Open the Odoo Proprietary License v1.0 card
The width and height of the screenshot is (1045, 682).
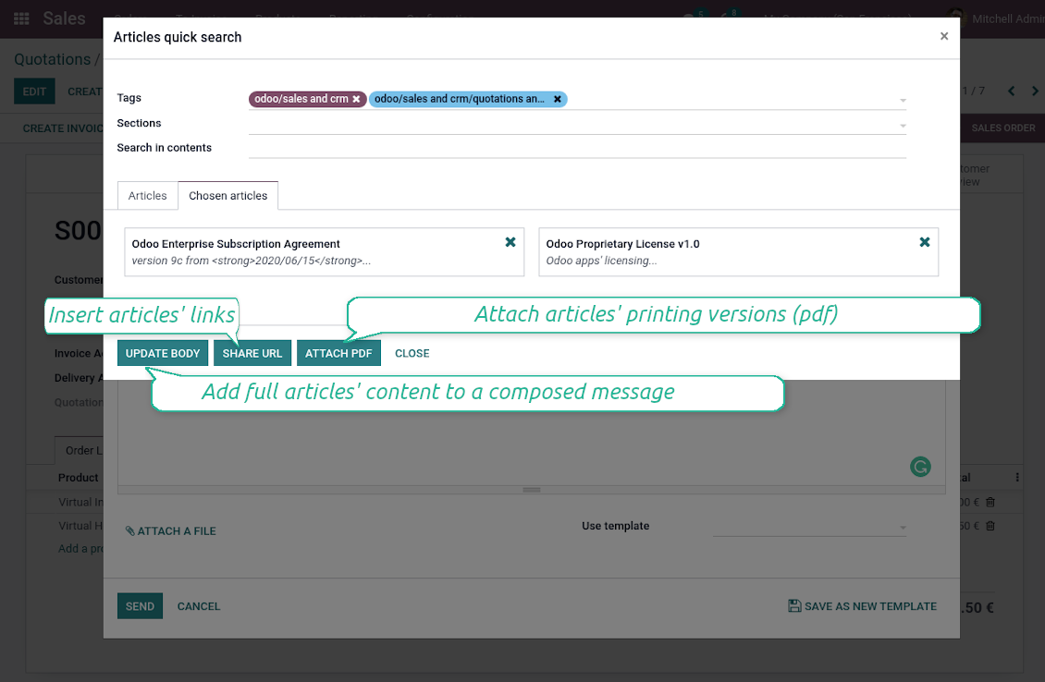[x=738, y=251]
